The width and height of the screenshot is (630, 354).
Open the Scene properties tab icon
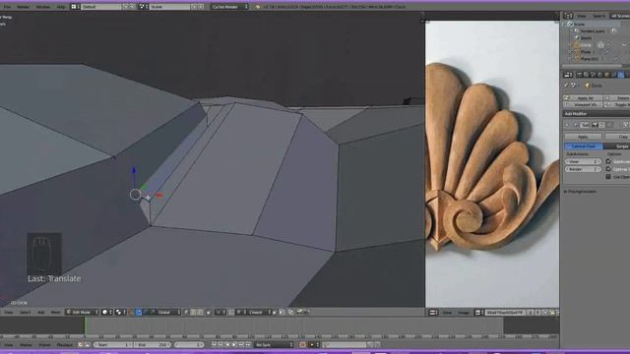coord(593,75)
